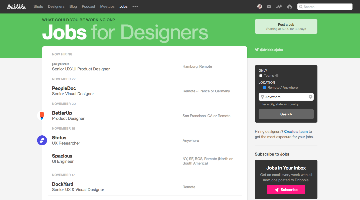
Task: Open the Podcast nav item
Action: click(88, 6)
